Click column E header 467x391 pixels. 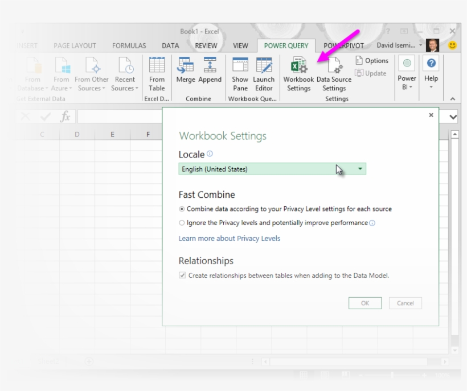[x=112, y=134]
